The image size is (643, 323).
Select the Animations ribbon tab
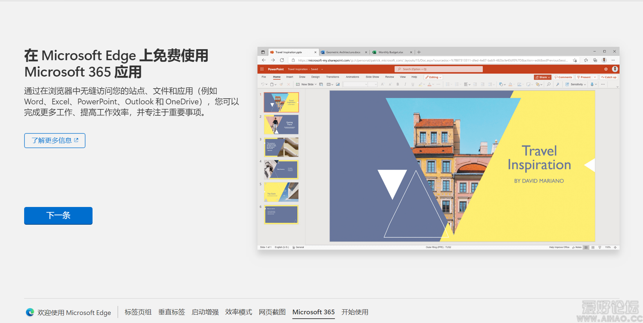coord(352,77)
